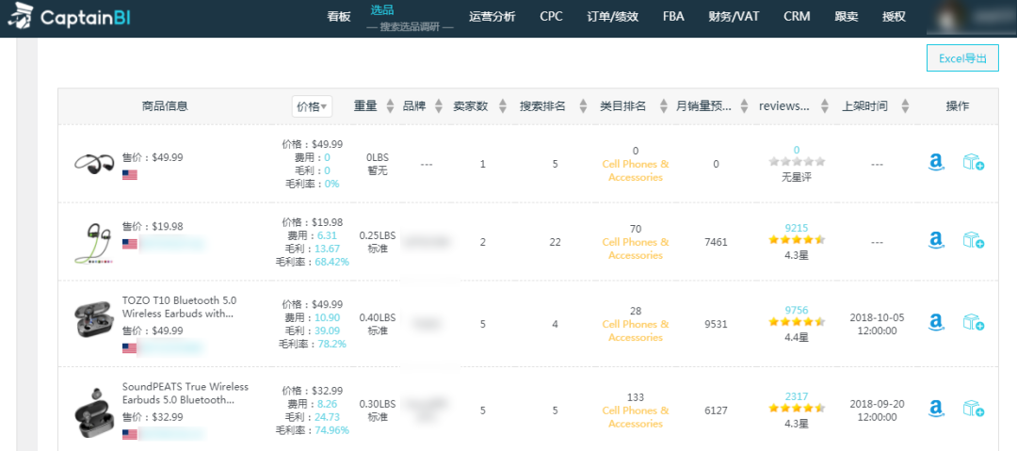Click the 2018-10-05 listing date cell

coord(877,324)
